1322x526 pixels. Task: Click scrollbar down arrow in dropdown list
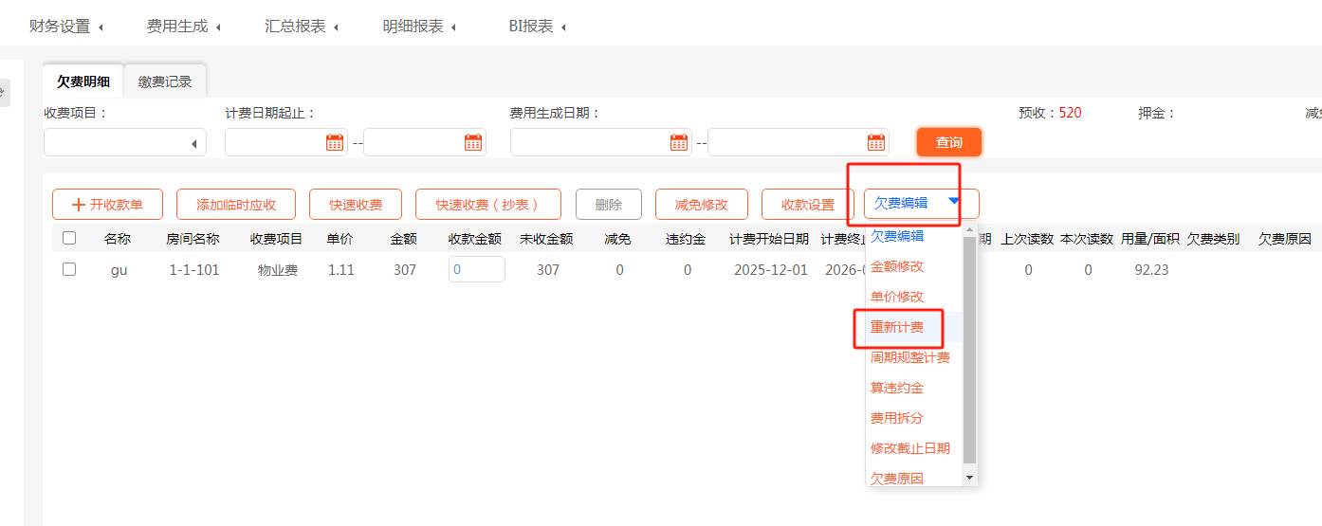[969, 479]
